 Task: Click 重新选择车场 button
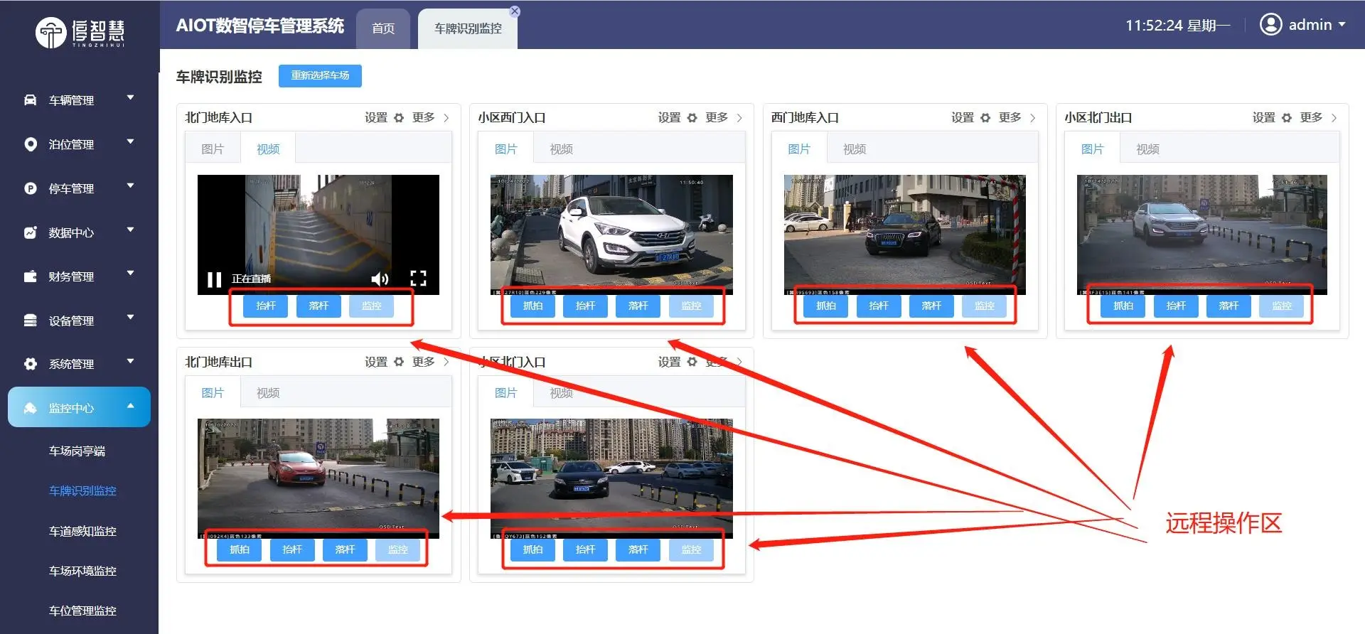pos(320,76)
